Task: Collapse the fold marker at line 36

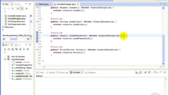Action: (41, 47)
